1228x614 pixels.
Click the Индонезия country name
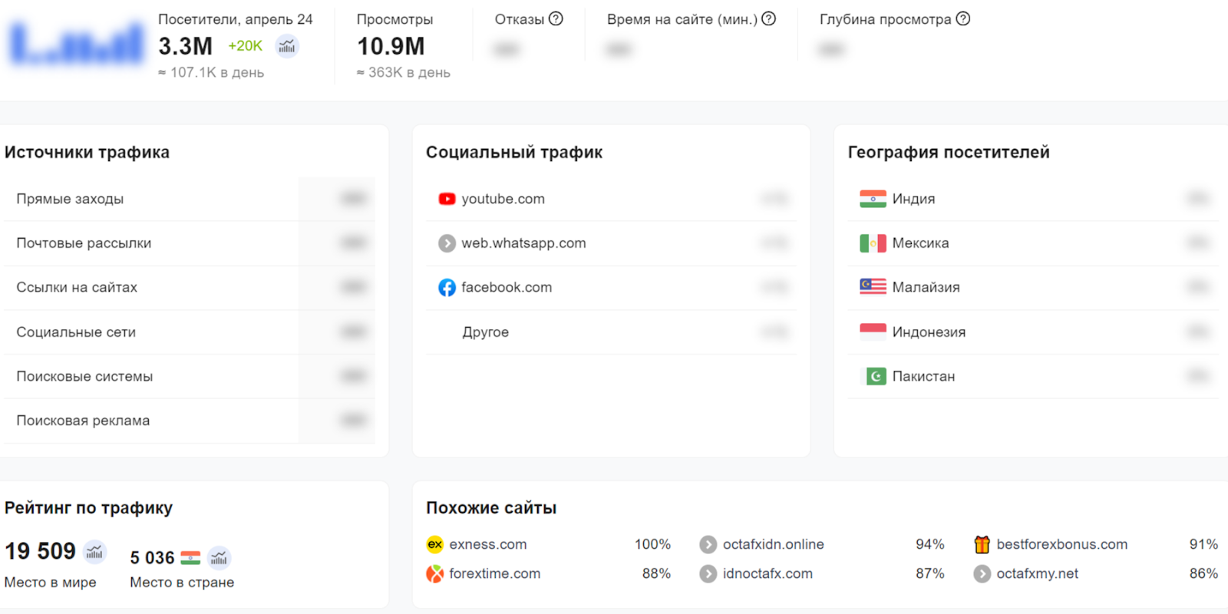pos(929,332)
